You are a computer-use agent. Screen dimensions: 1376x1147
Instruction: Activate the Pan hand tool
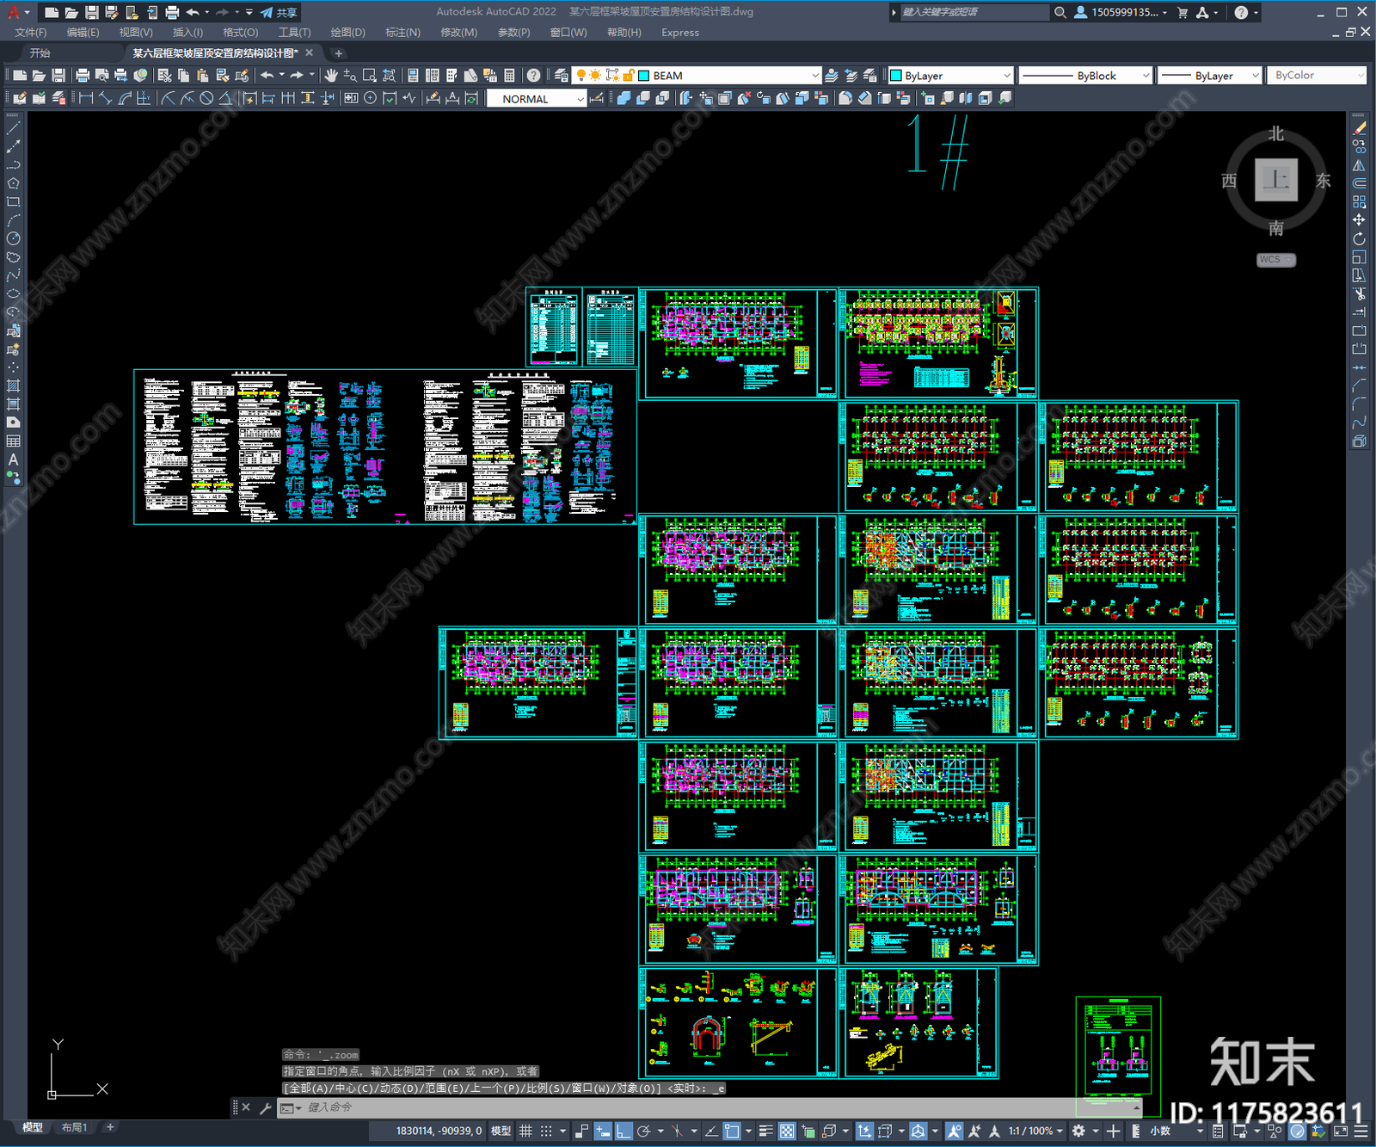click(331, 76)
